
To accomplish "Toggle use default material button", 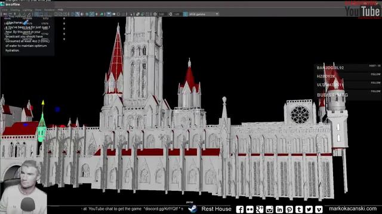I will (82, 14).
